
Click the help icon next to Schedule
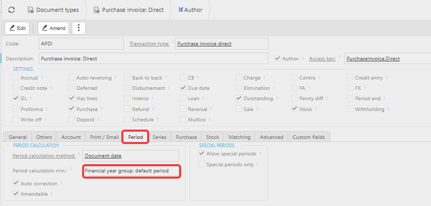pyautogui.click(x=157, y=119)
